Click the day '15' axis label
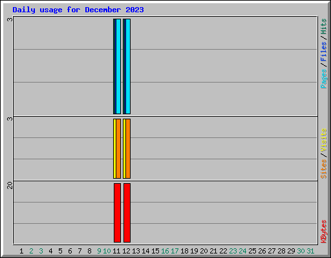Screen dimensions: 331x258 tap(155, 251)
